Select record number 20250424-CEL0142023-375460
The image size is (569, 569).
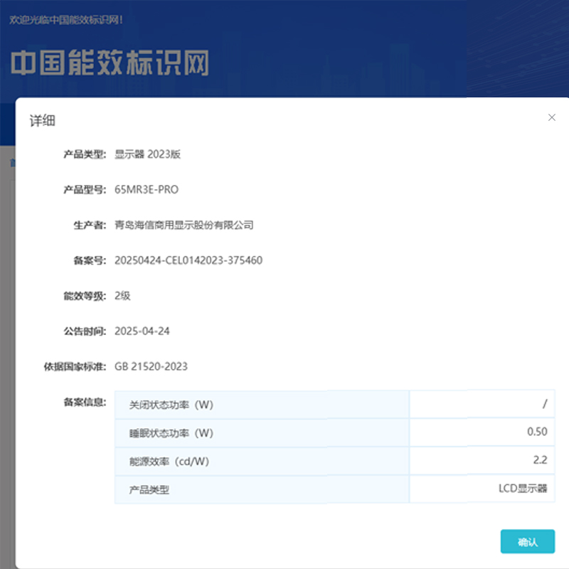188,260
